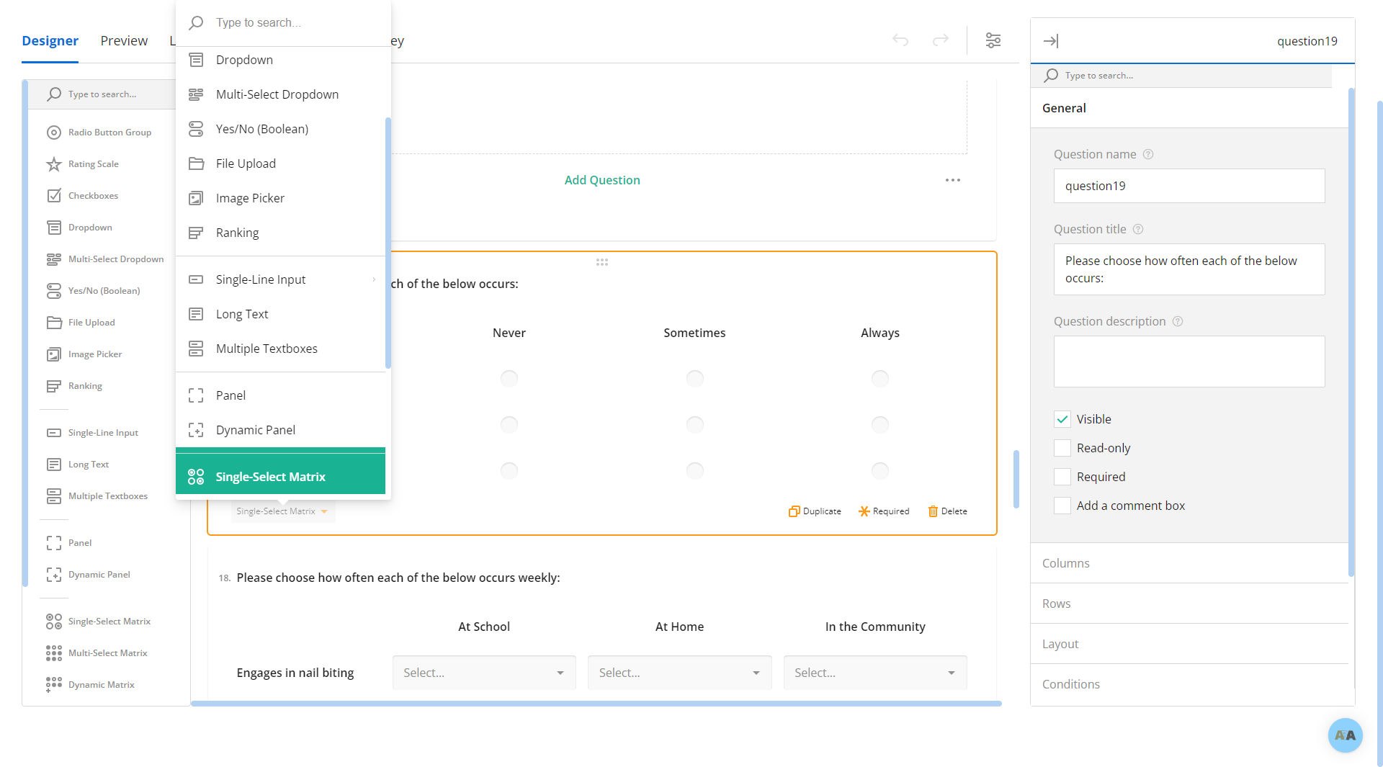Click the Question description text field
The height and width of the screenshot is (767, 1383).
point(1189,362)
